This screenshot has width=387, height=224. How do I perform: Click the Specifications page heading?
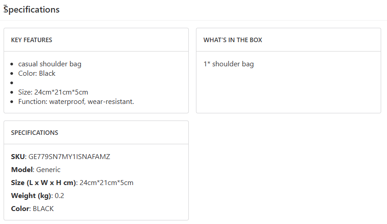click(31, 9)
